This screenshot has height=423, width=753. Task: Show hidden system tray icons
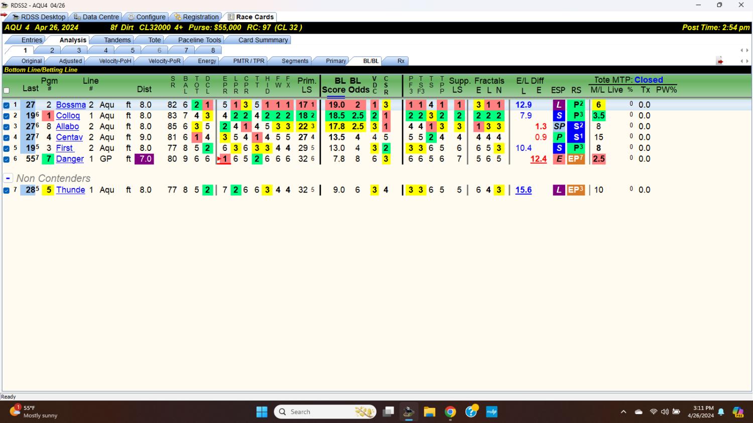tap(623, 412)
